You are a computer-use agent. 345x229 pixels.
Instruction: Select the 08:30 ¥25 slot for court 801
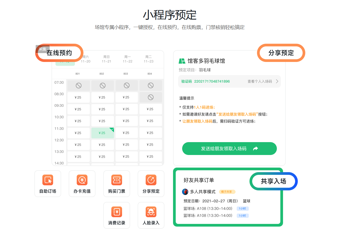78,97
